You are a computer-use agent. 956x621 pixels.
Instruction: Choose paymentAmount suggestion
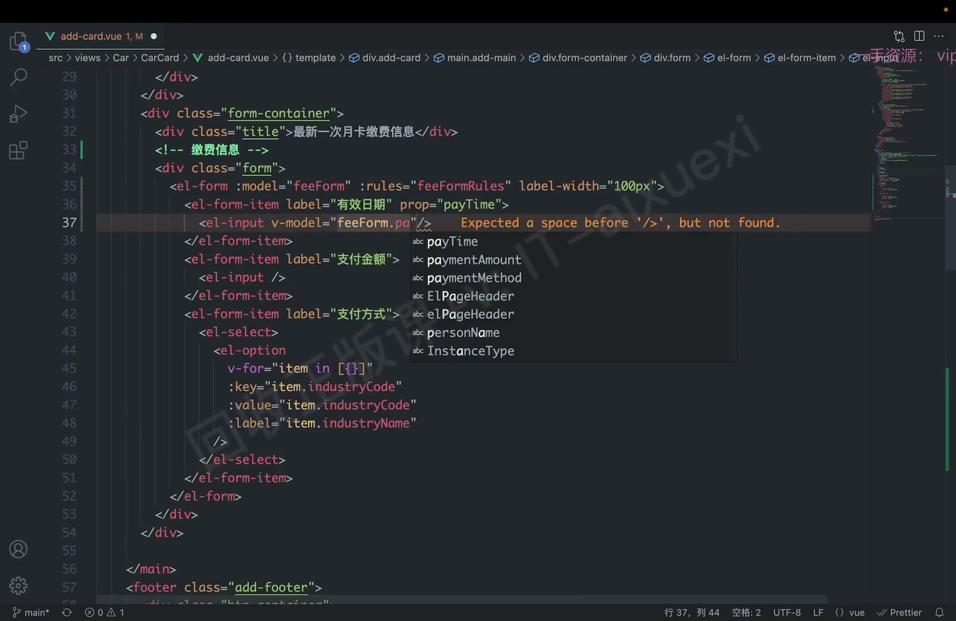click(x=573, y=260)
